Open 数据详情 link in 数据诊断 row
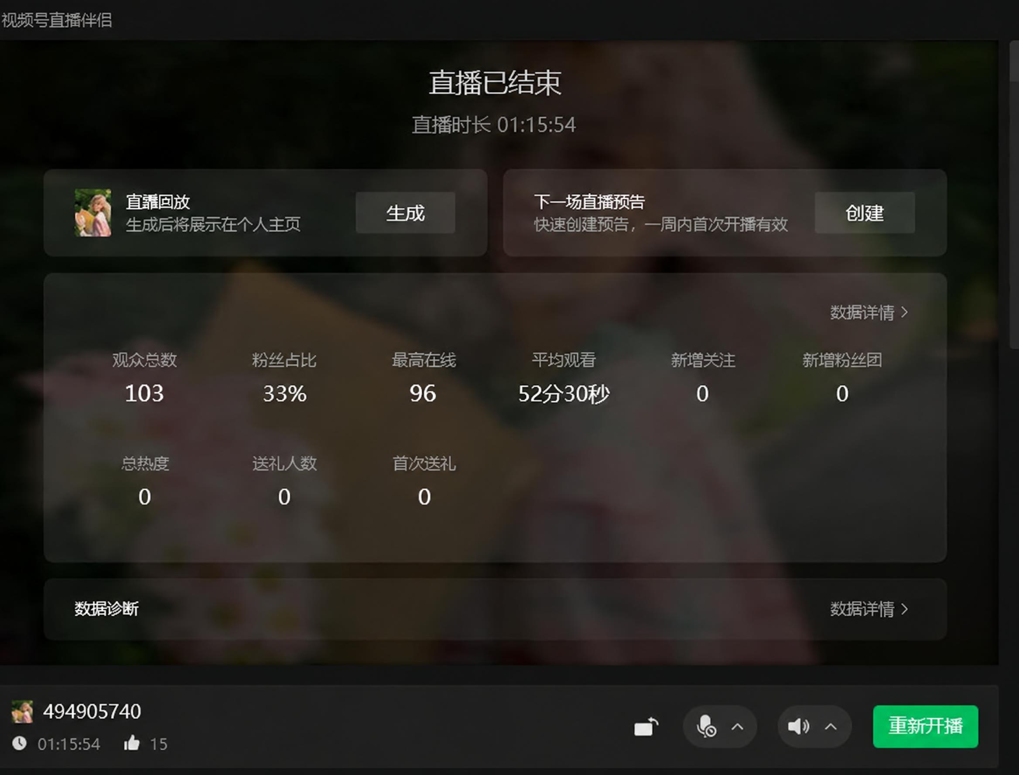Image resolution: width=1019 pixels, height=775 pixels. [x=869, y=609]
